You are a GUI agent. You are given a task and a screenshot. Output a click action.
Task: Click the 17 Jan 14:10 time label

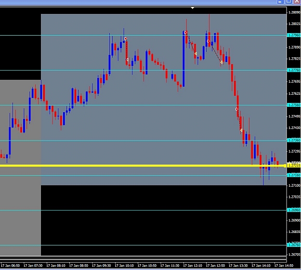tap(261, 266)
